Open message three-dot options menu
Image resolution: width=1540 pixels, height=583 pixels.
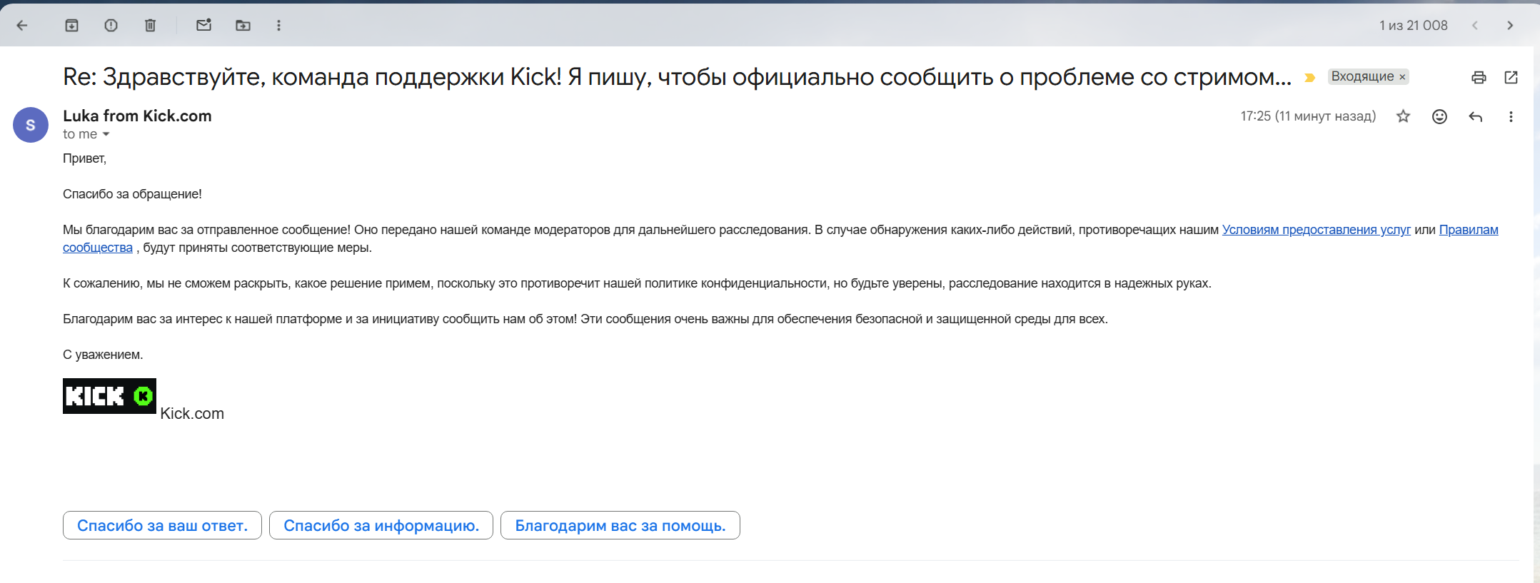pyautogui.click(x=1511, y=116)
